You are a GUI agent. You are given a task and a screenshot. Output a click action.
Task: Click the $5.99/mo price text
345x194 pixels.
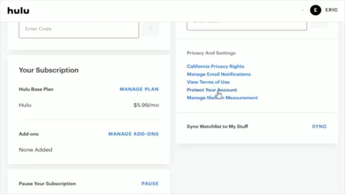(x=146, y=105)
